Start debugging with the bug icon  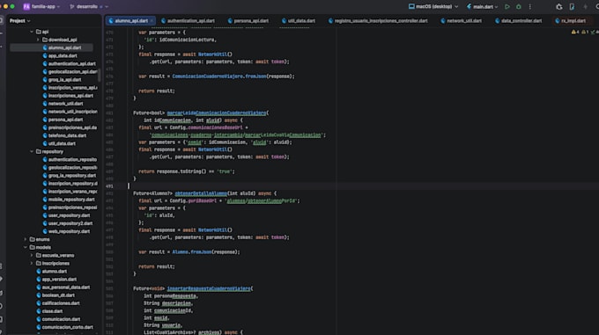pos(518,6)
